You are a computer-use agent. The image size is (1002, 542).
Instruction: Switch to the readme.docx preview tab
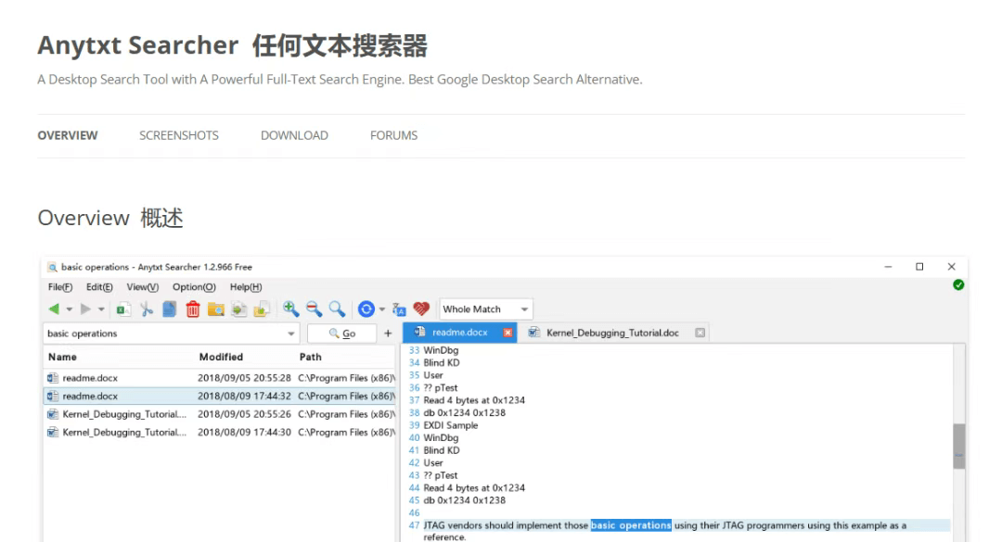(459, 333)
